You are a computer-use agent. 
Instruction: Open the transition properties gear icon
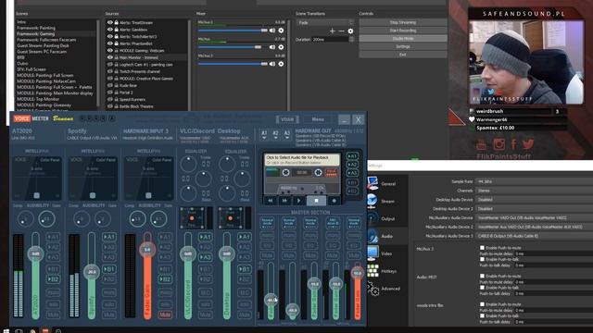click(x=350, y=31)
